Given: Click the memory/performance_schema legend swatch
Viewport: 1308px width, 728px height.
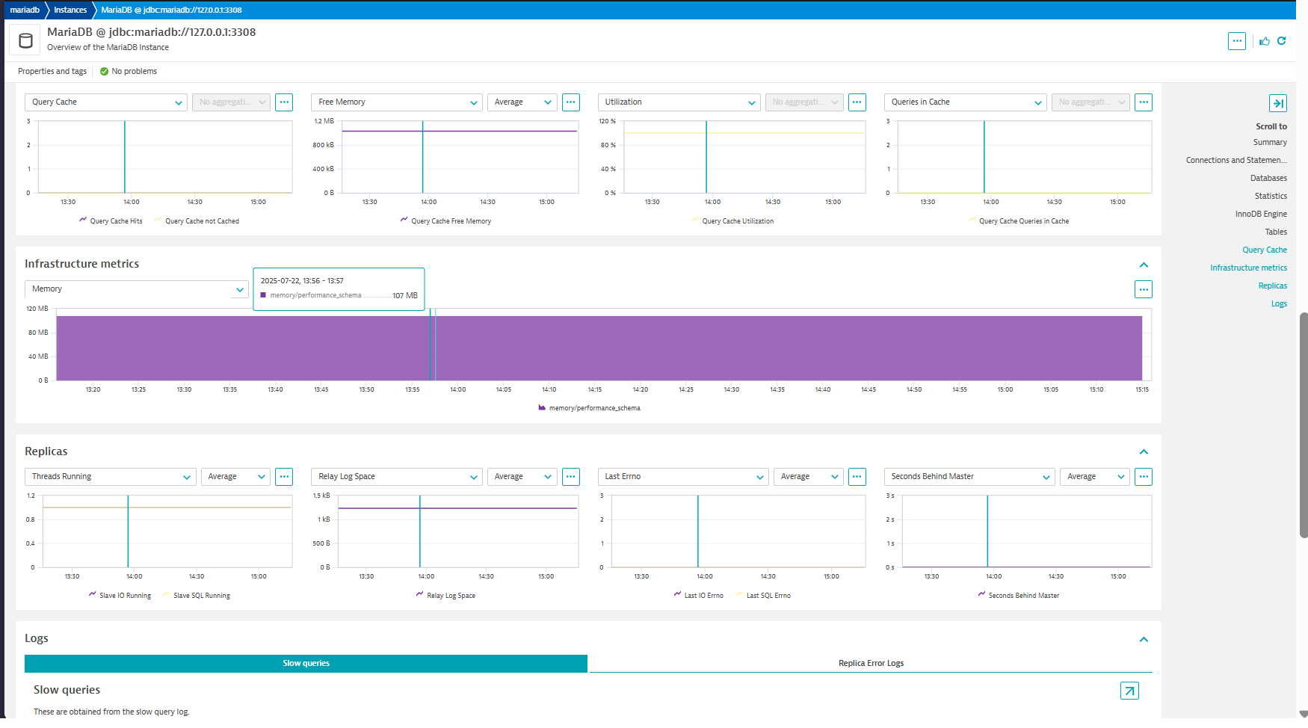Looking at the screenshot, I should pyautogui.click(x=542, y=408).
